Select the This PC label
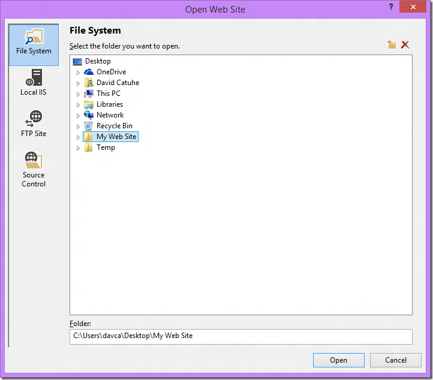This screenshot has height=380, width=433. (x=109, y=94)
